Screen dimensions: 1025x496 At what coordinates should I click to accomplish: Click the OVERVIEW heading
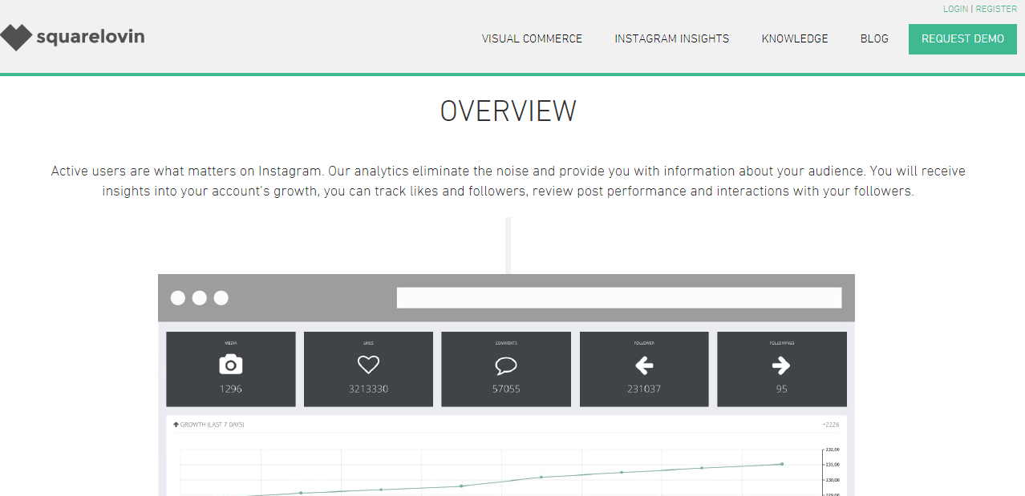coord(508,111)
